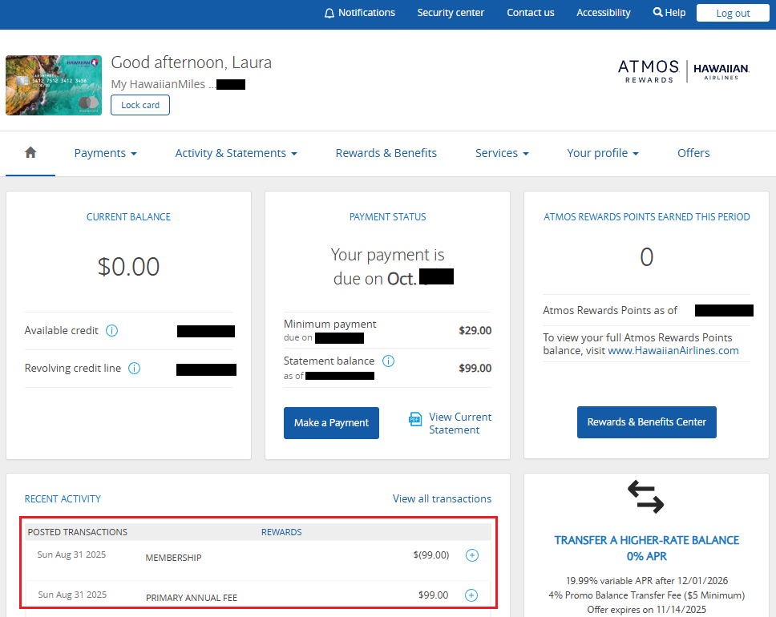Viewport: 776px width, 617px height.
Task: Expand the MEMBERSHIP transaction details
Action: (471, 555)
